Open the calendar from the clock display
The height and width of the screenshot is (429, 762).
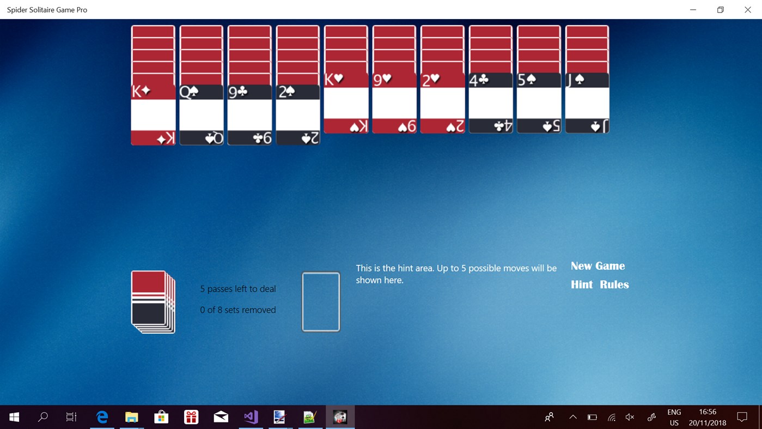[708, 416]
